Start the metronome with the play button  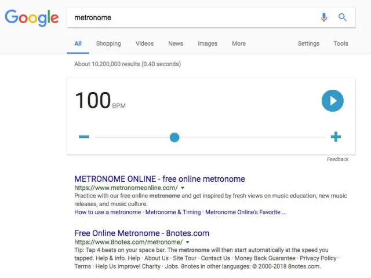(332, 101)
